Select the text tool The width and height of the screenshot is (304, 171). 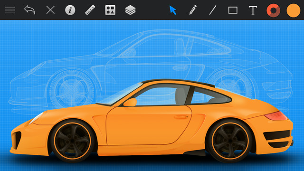coord(253,10)
